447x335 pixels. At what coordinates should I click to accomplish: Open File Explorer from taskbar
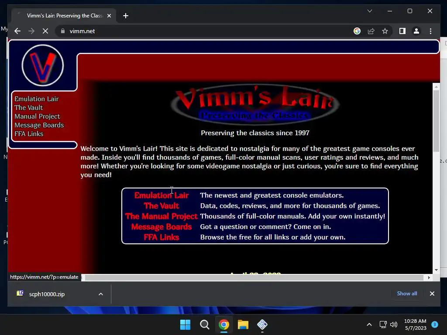coord(243,325)
